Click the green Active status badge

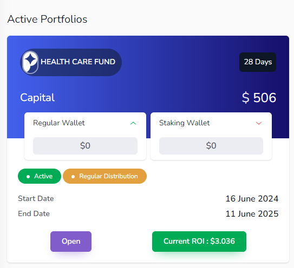pos(40,176)
